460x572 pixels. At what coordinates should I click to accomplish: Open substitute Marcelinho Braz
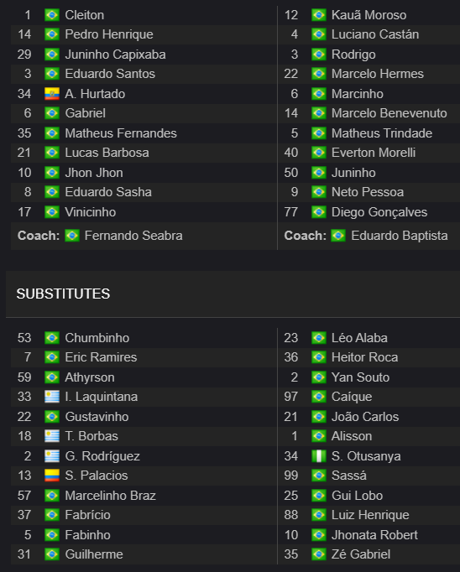tap(110, 496)
